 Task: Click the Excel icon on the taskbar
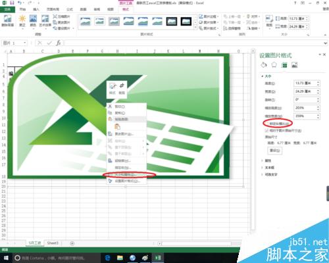[158, 258]
